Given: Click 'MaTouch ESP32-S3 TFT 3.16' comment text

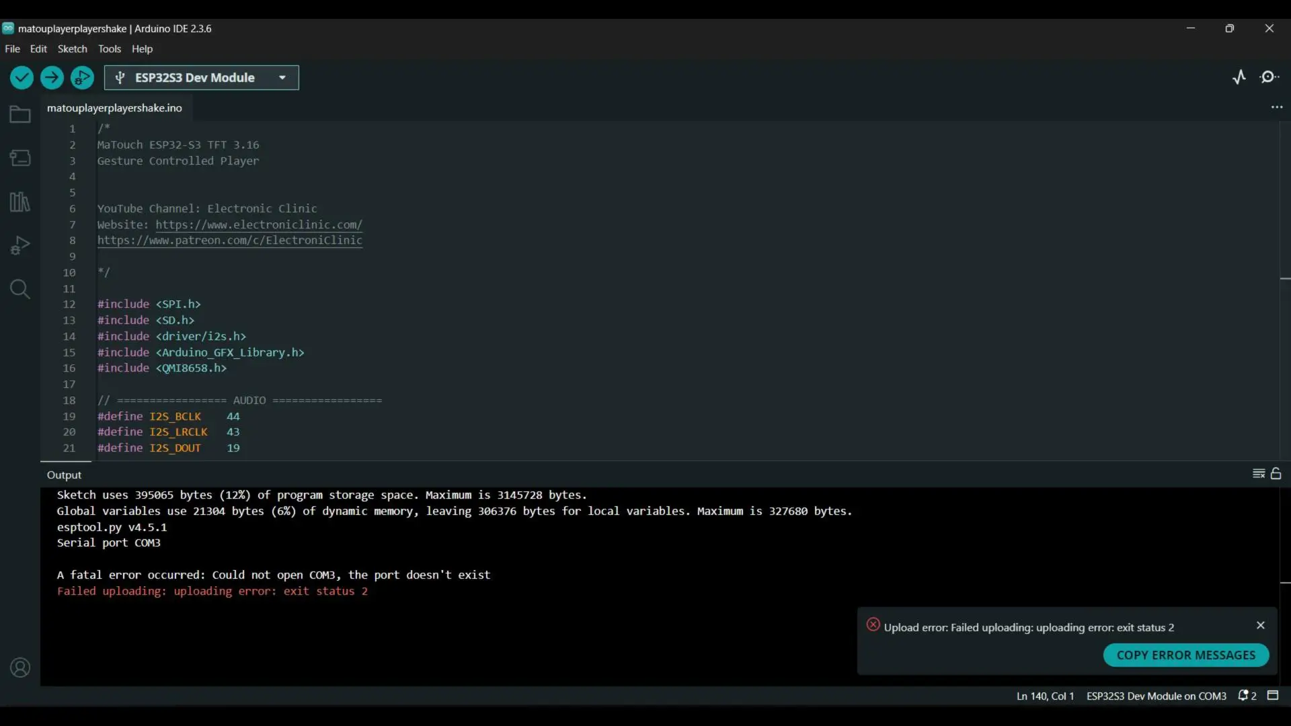Looking at the screenshot, I should (178, 145).
